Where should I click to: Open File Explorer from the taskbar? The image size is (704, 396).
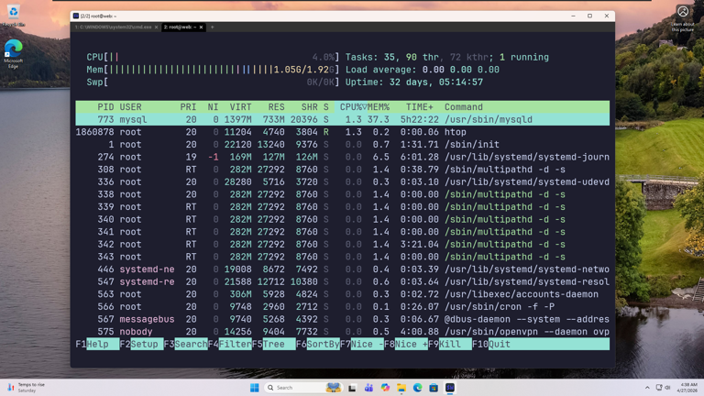tap(401, 388)
